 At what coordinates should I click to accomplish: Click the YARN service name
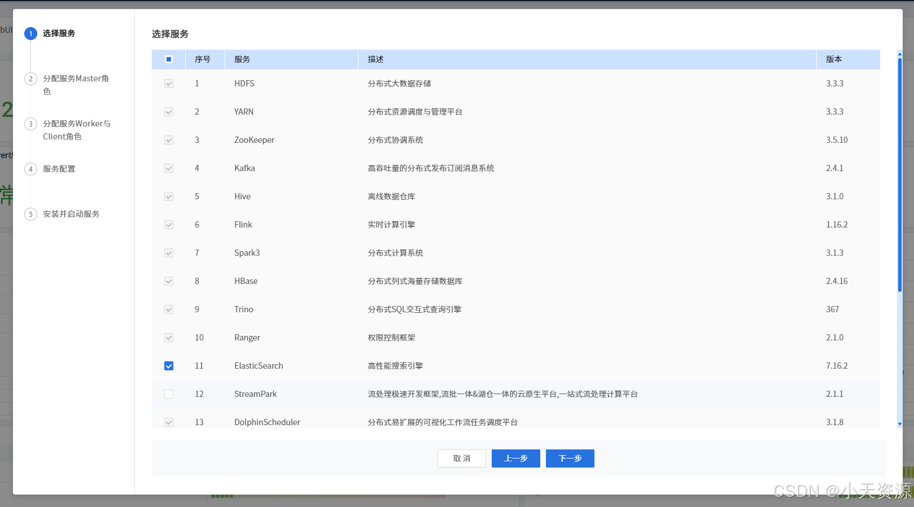[x=244, y=112]
